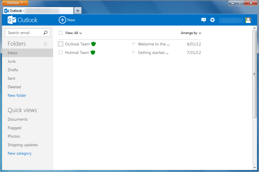
Task: Open a new browser tab
Action: (78, 11)
